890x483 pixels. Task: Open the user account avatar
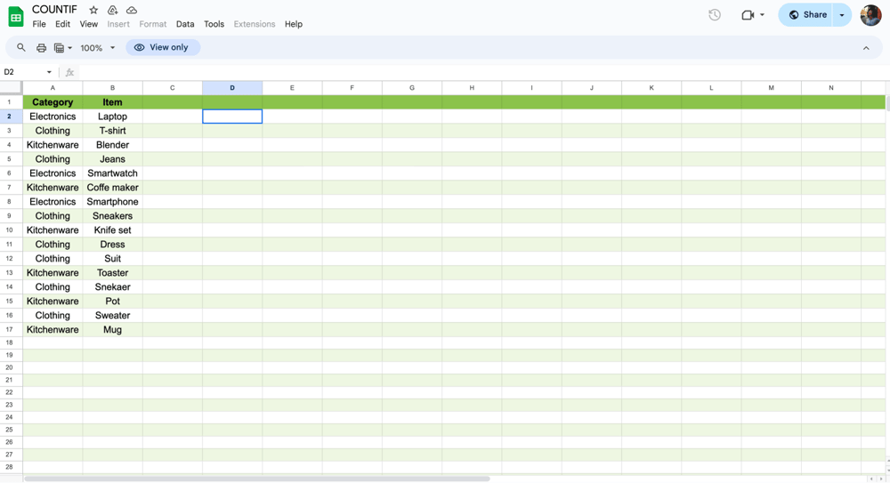(x=870, y=15)
